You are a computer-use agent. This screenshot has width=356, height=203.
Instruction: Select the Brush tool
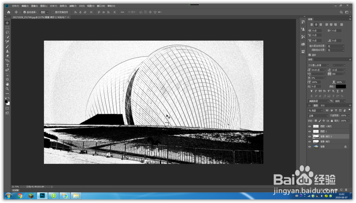7,47
